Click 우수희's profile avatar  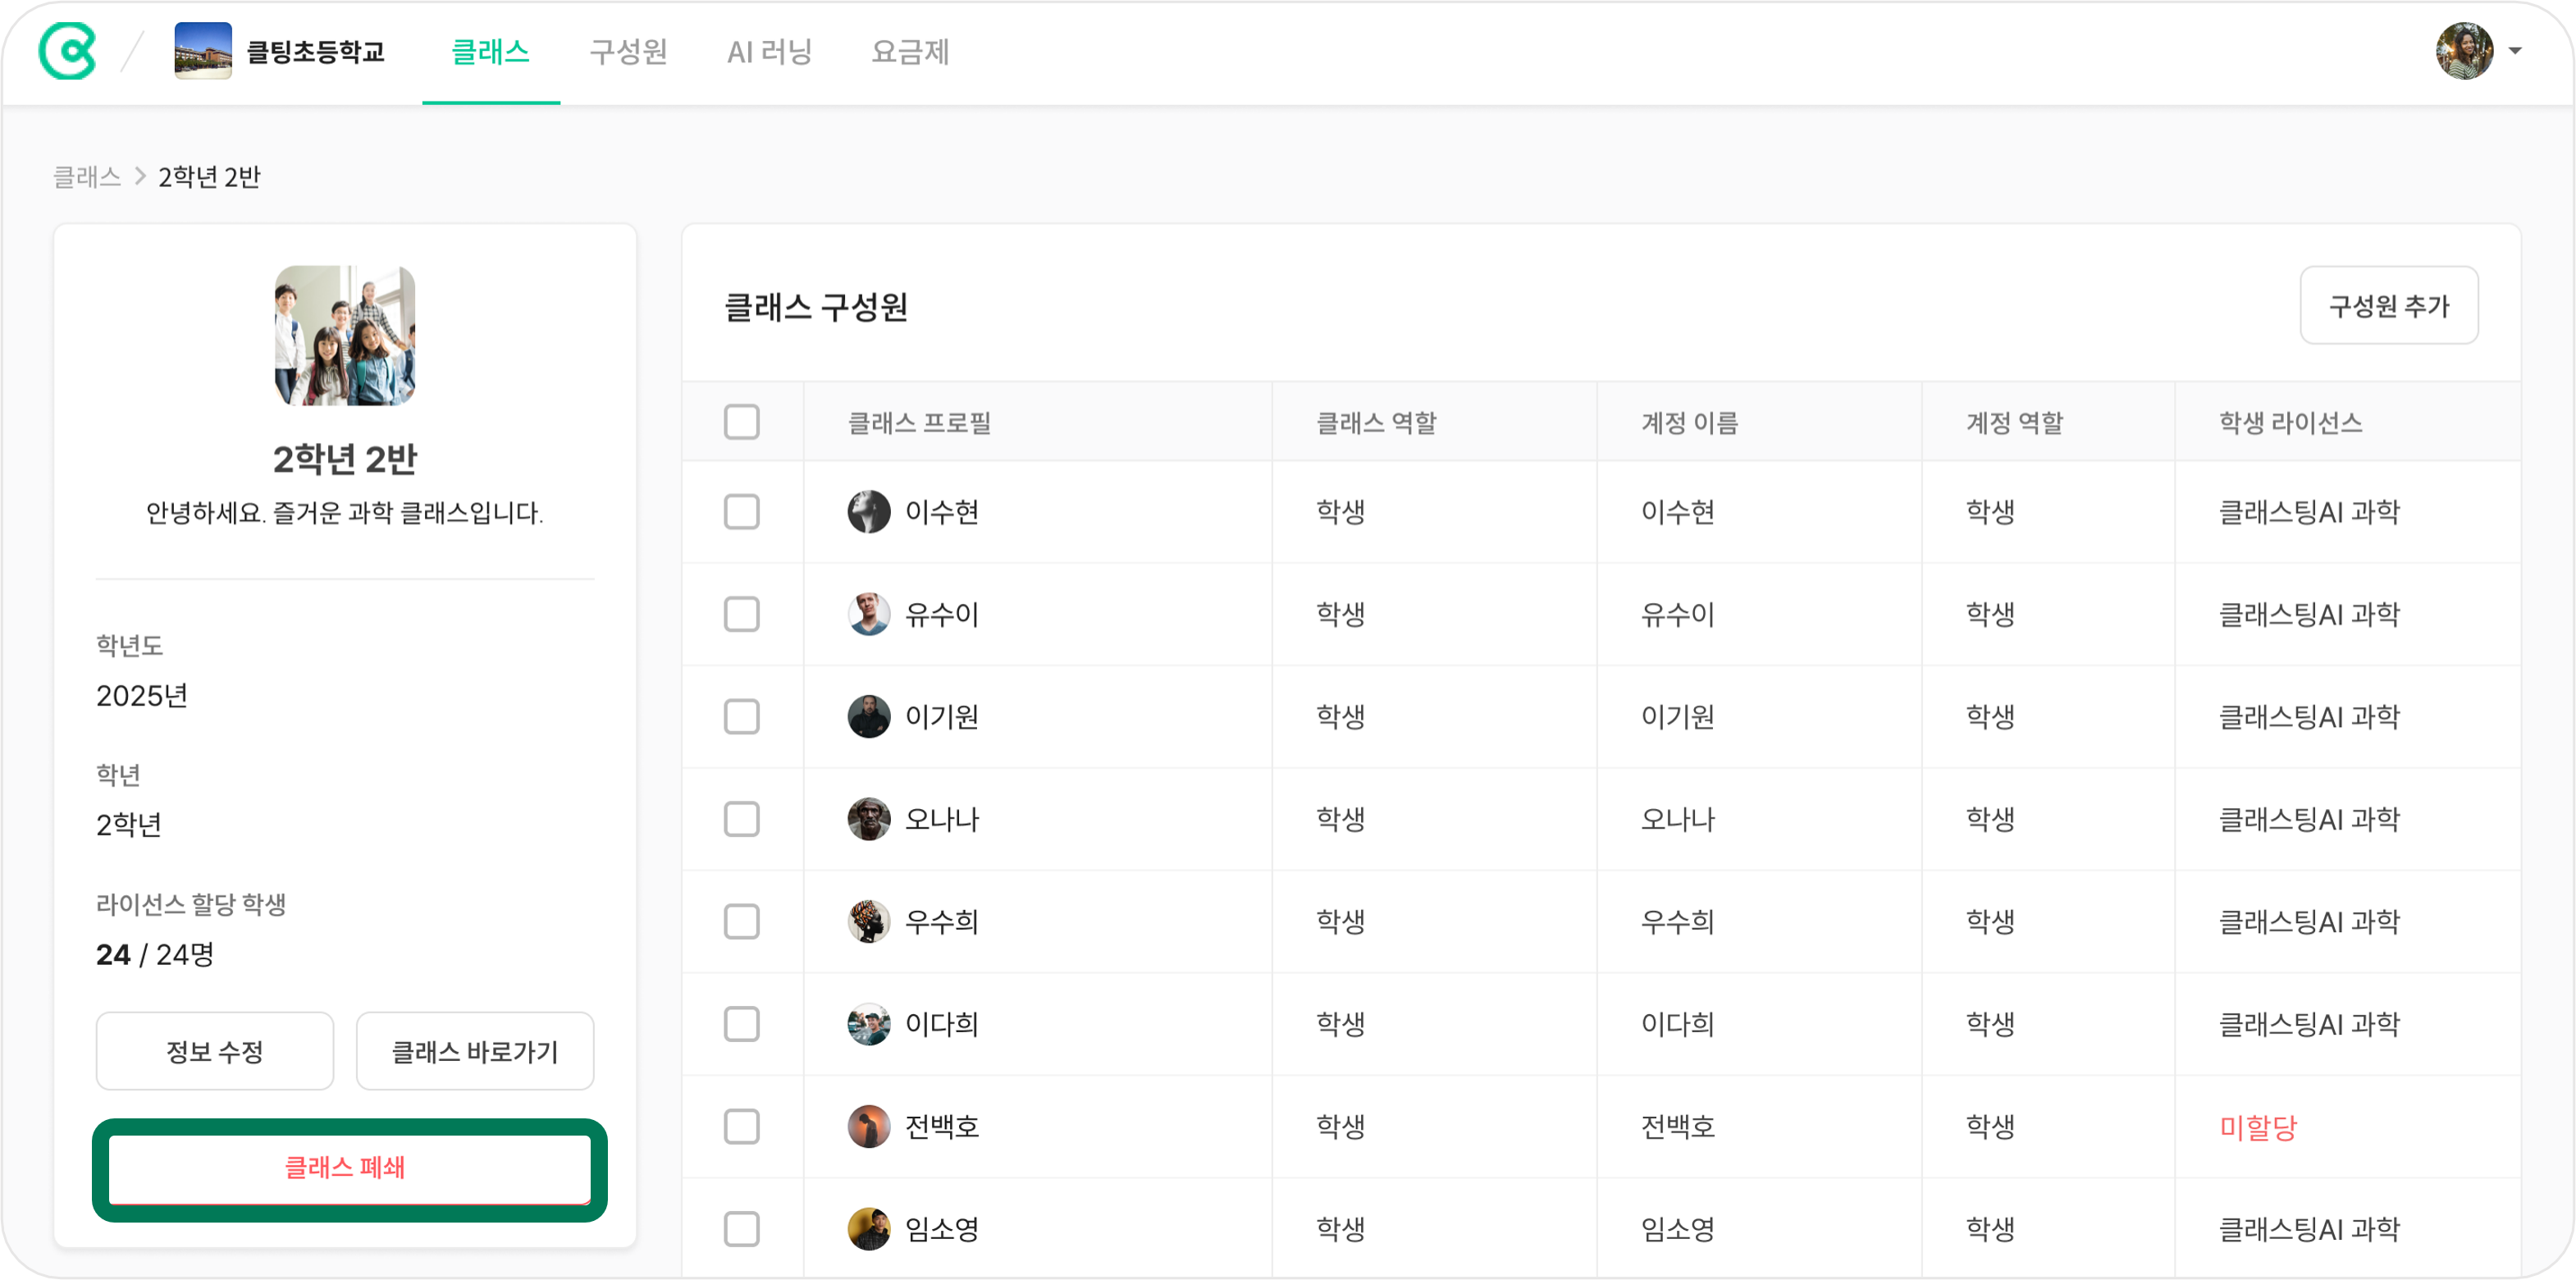pyautogui.click(x=869, y=921)
